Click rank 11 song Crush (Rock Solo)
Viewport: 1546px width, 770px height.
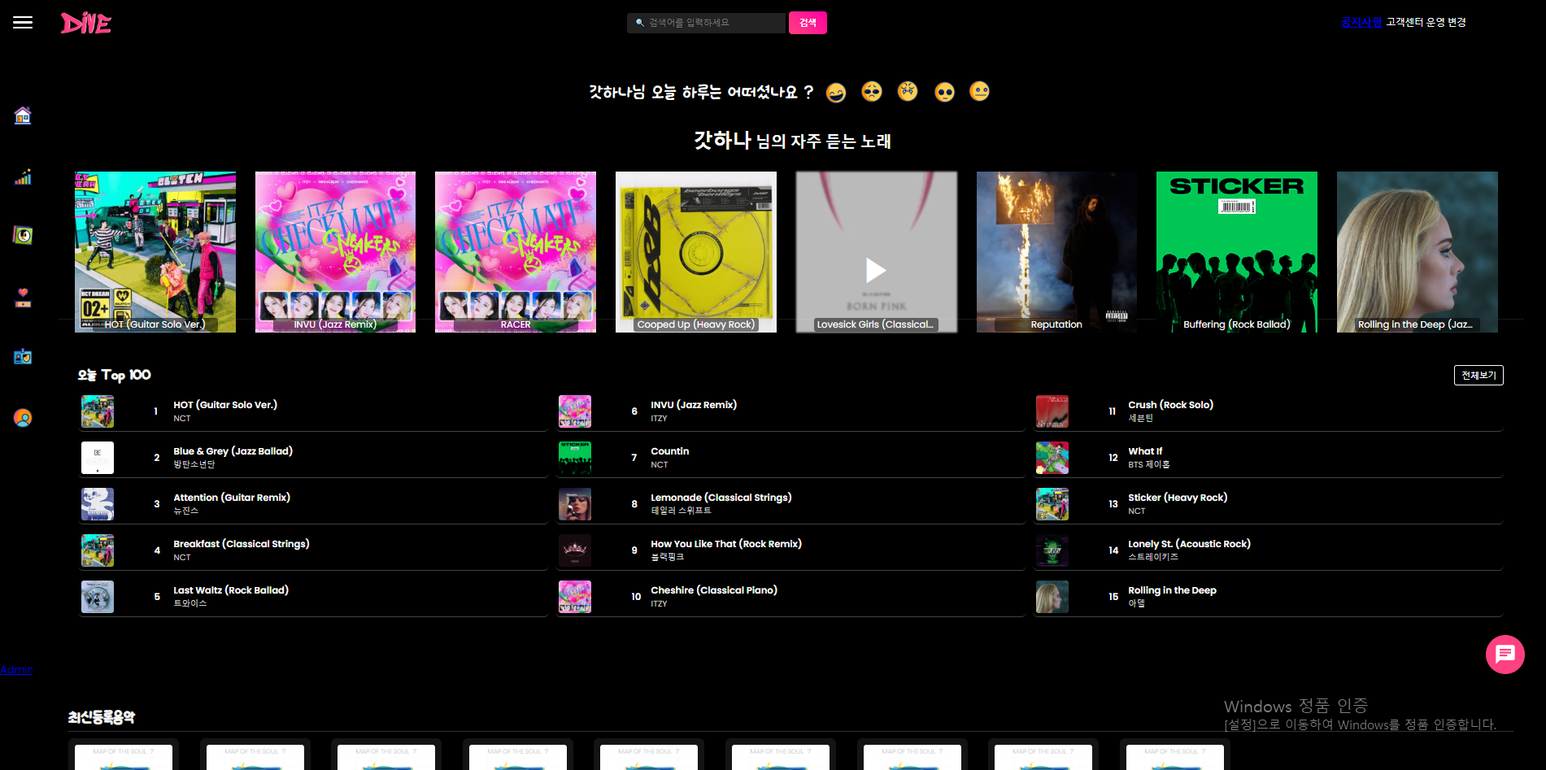[1171, 405]
